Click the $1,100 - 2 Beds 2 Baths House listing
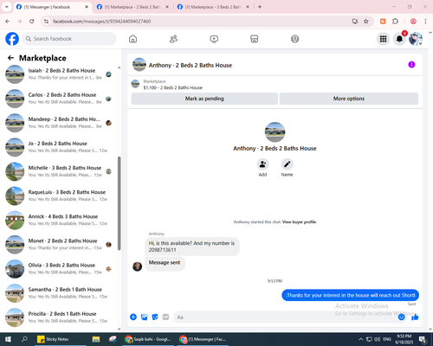The width and height of the screenshot is (433, 346). pos(172,87)
